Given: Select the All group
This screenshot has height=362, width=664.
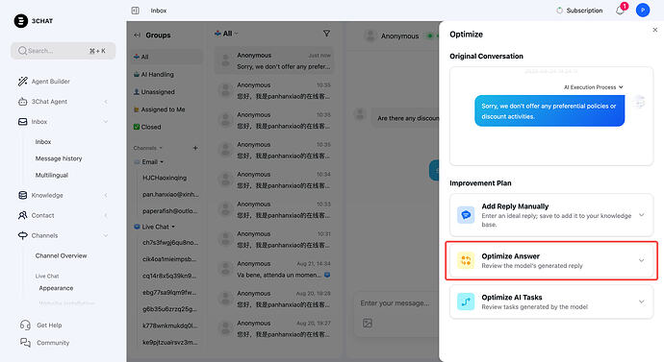Looking at the screenshot, I should (166, 57).
